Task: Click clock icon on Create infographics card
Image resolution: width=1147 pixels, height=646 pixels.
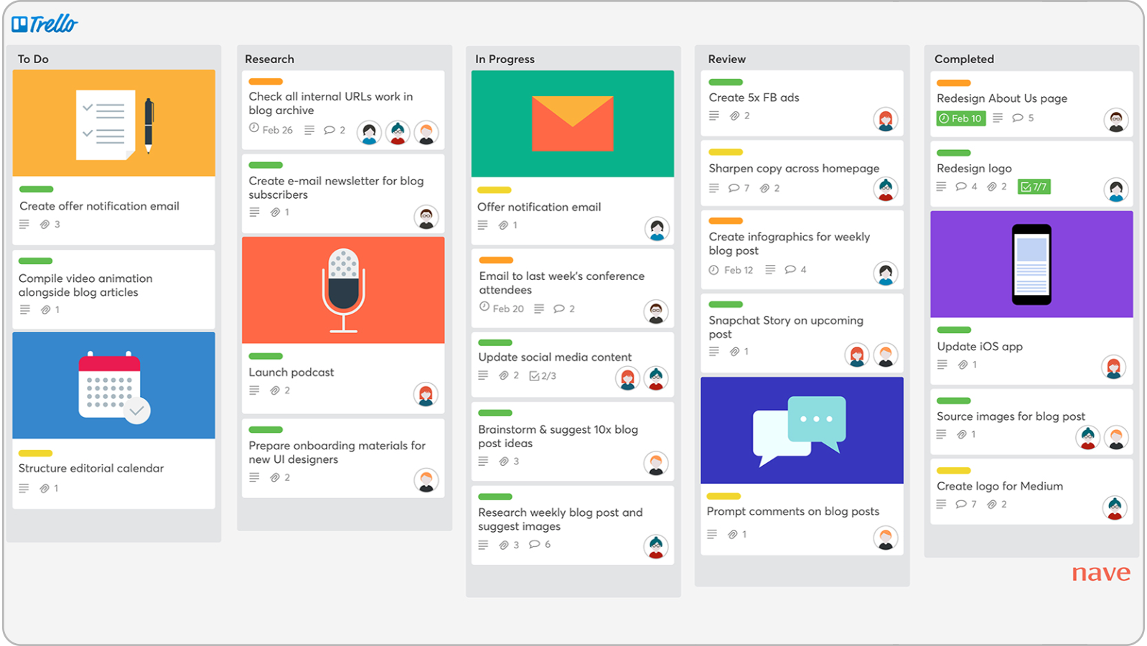Action: point(713,270)
